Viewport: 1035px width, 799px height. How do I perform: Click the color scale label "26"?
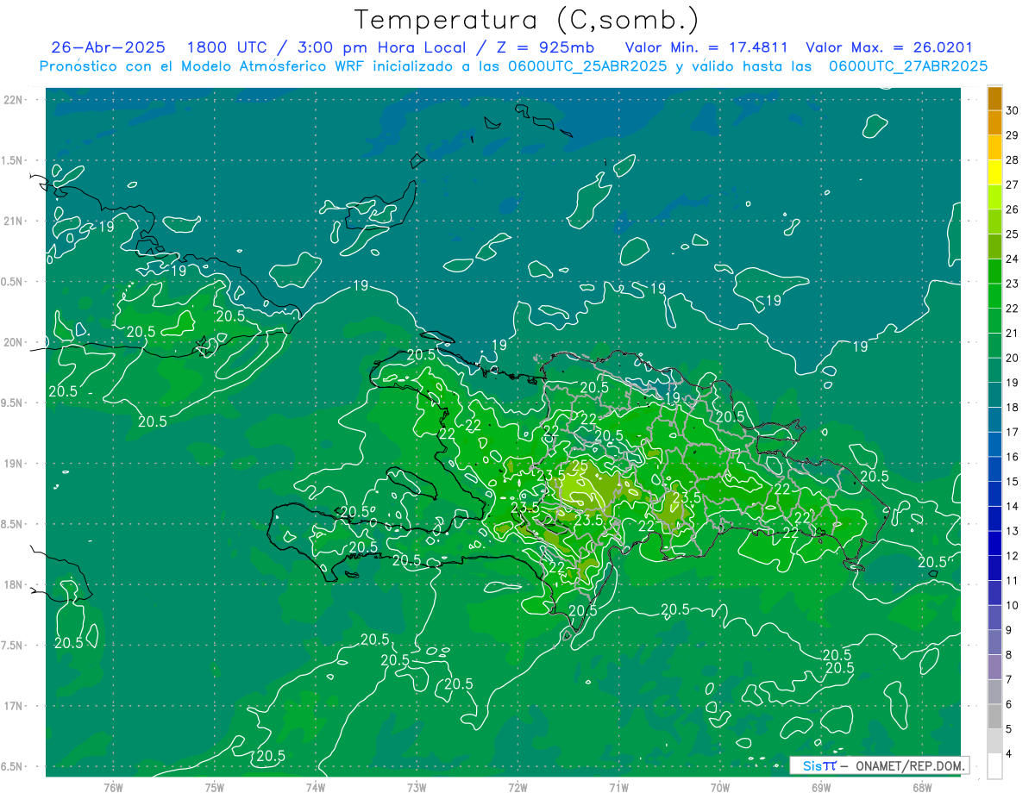[x=1012, y=209]
